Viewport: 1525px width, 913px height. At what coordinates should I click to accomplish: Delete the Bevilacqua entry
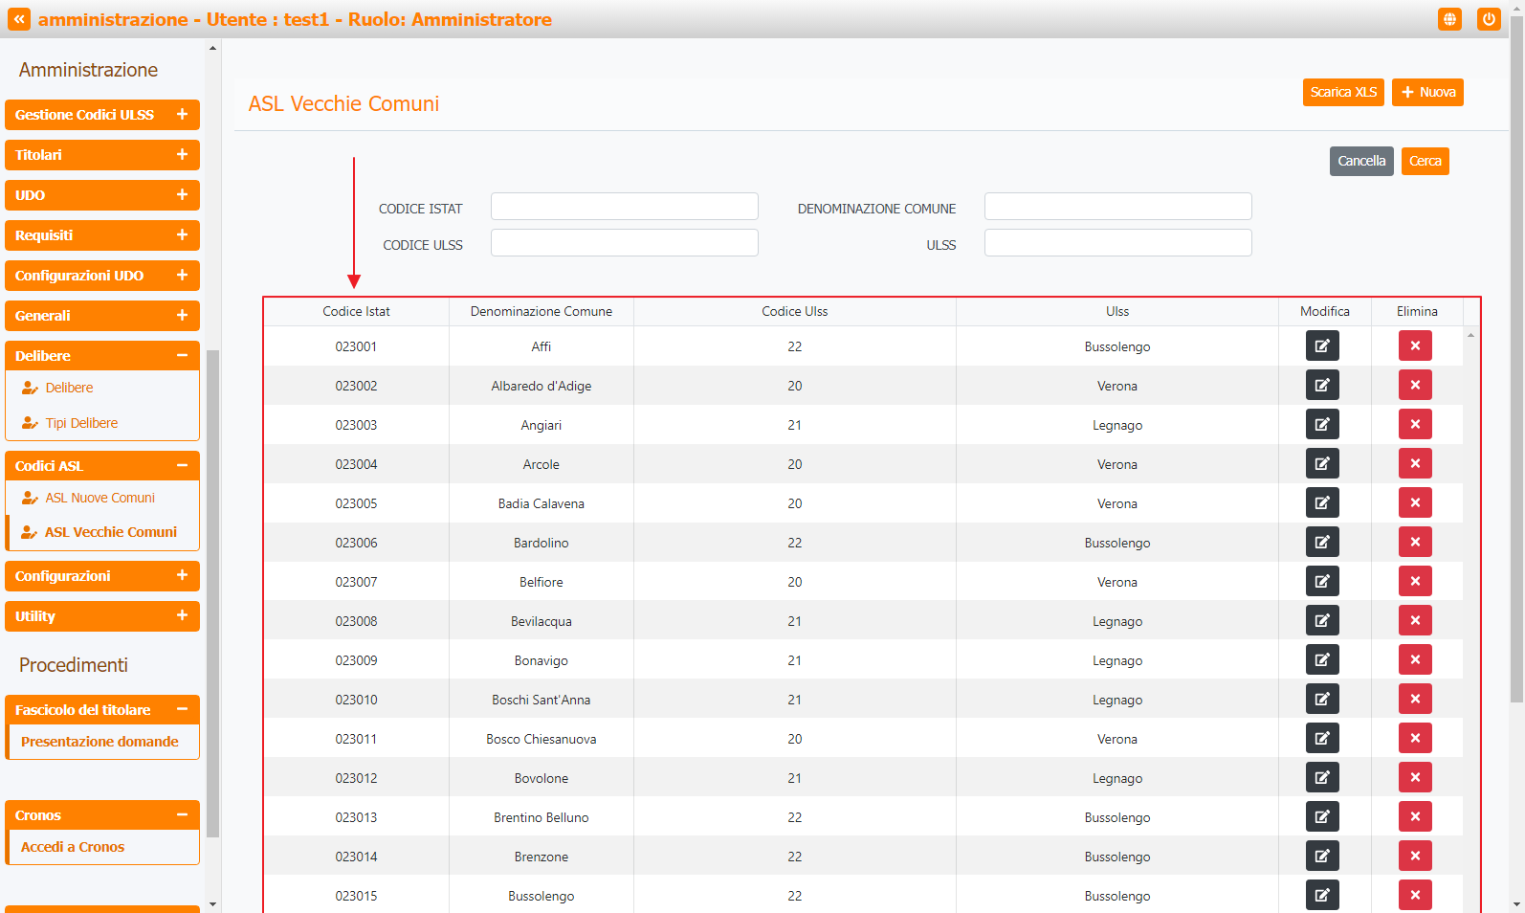click(x=1414, y=620)
